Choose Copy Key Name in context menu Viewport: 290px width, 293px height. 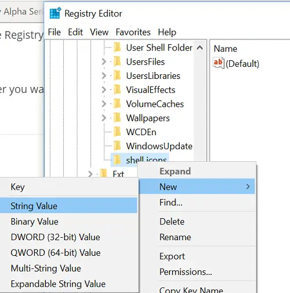pyautogui.click(x=197, y=289)
